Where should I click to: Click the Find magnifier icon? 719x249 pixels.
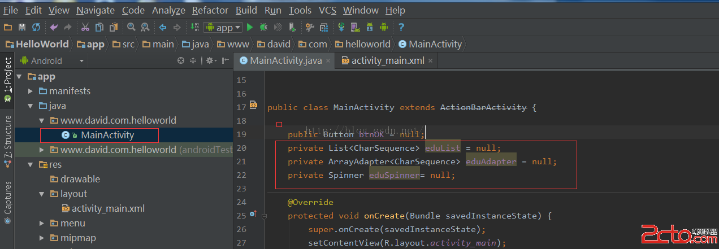click(131, 27)
